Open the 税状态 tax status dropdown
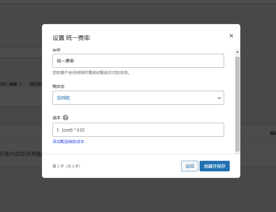 pyautogui.click(x=138, y=98)
